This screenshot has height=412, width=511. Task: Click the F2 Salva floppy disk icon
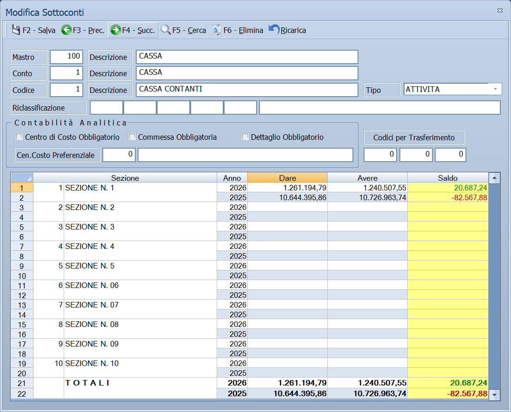[x=16, y=30]
